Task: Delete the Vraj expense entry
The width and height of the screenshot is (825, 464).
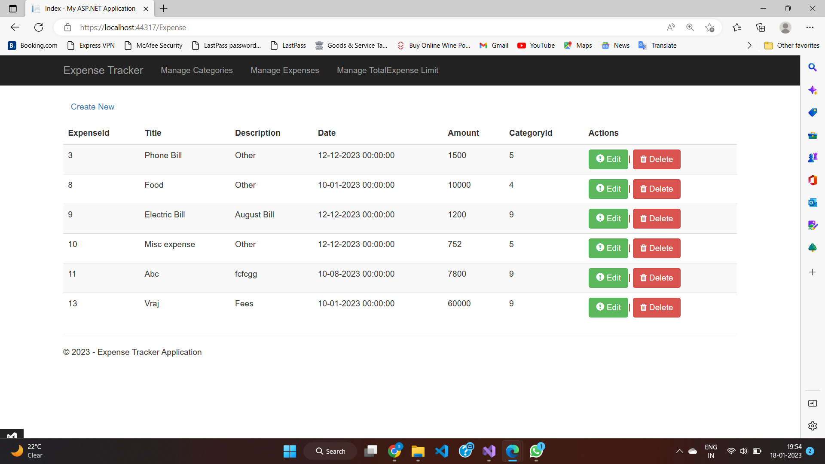Action: pyautogui.click(x=656, y=307)
